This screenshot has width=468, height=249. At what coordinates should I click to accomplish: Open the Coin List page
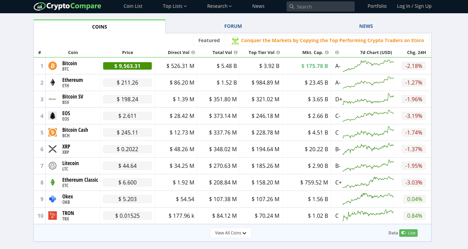click(x=133, y=6)
